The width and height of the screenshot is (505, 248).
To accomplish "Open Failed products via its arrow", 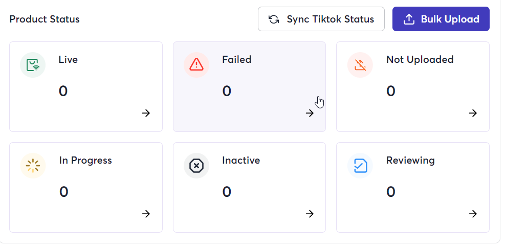I will (x=310, y=113).
